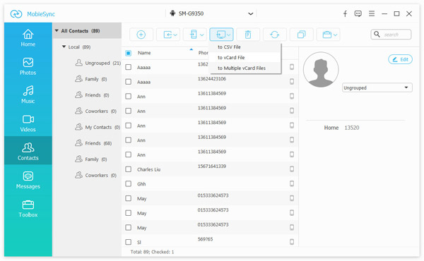Toggle the select-all checkbox beside Name
Screen dimensions: 424x261
(129, 53)
